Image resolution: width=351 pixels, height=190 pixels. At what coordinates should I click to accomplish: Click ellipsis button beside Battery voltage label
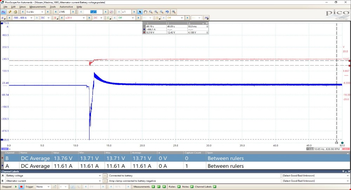point(105,176)
